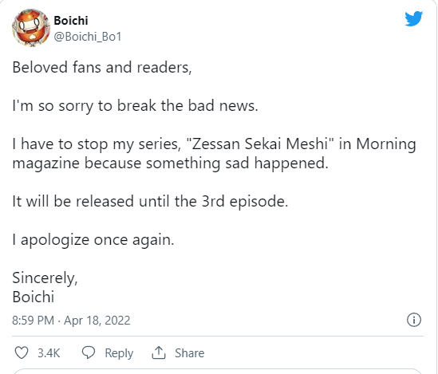
Task: Click the partially visible box below actions
Action: click(x=218, y=372)
